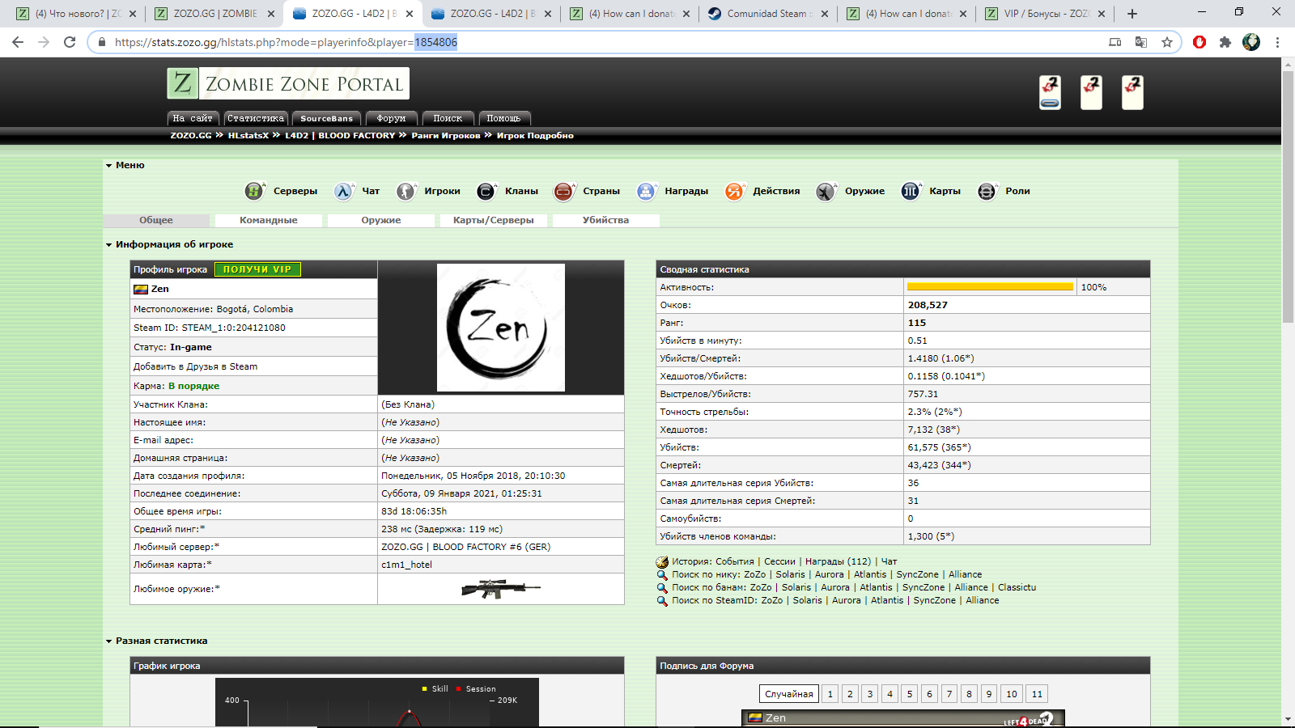Click the translate page icon in address bar

pyautogui.click(x=1141, y=42)
